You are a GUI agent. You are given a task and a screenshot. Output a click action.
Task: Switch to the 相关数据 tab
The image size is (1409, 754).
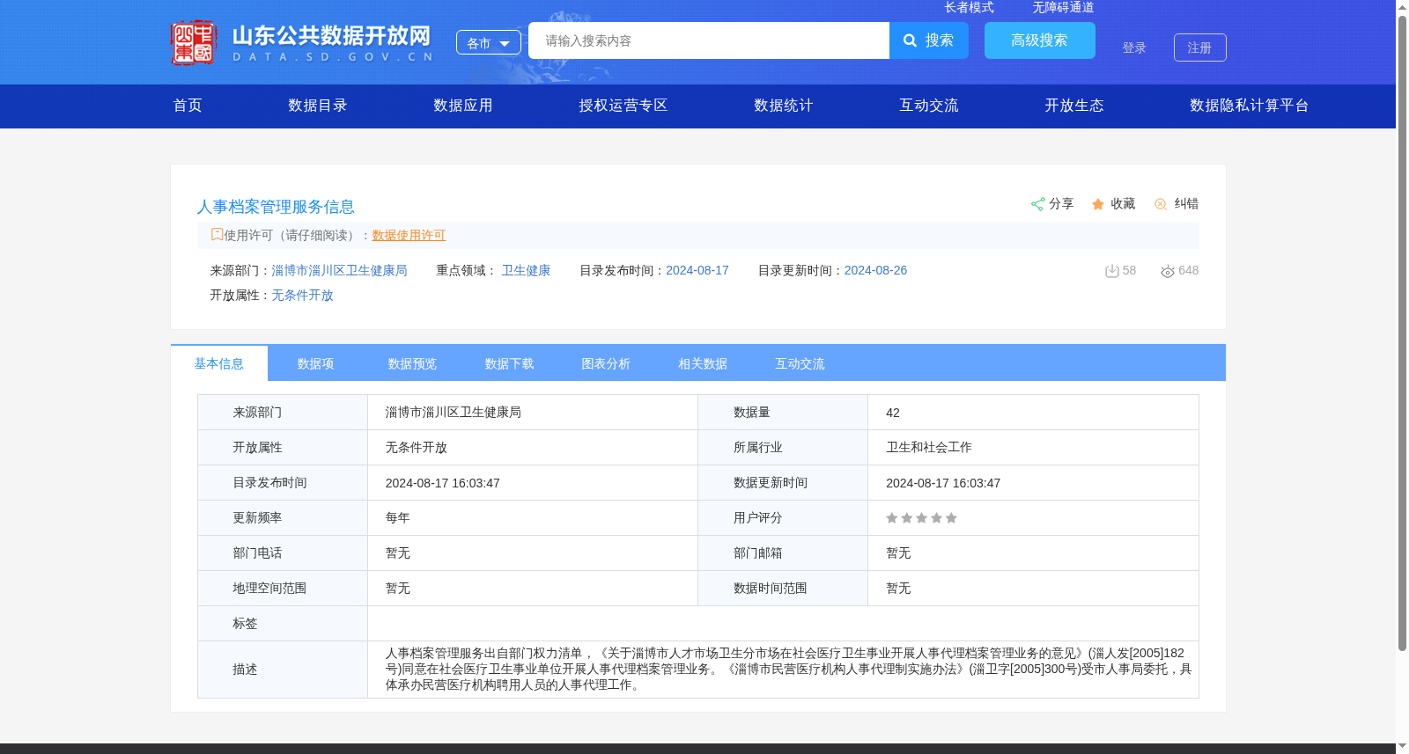704,363
